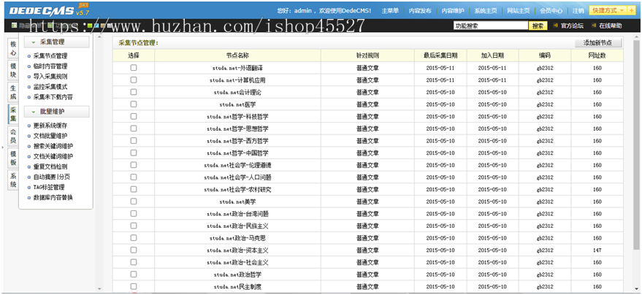This screenshot has height=295, width=642.
Task: Click the speaker icon next to 在线帮助
Action: click(x=594, y=26)
